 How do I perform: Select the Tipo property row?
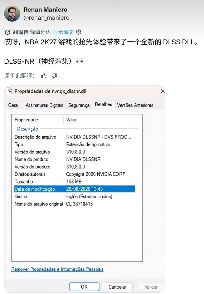[74, 144]
